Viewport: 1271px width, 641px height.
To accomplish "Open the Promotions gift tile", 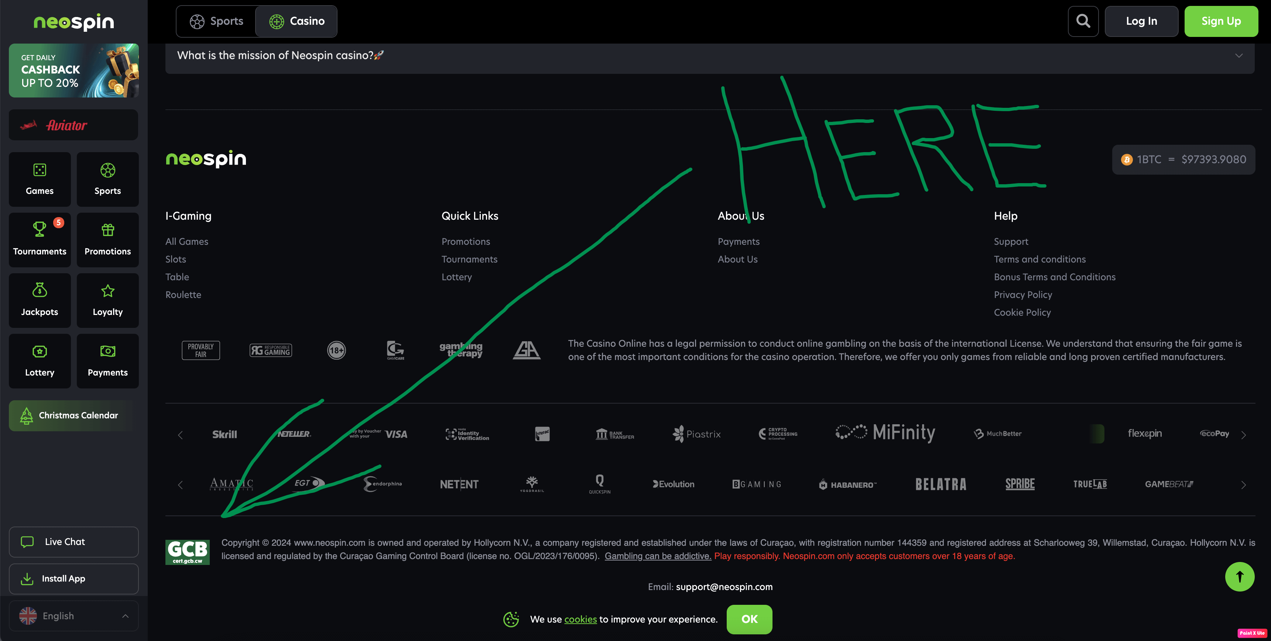I will [x=107, y=240].
